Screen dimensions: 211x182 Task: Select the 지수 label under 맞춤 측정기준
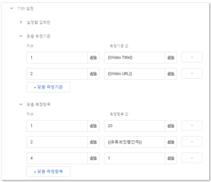(x=30, y=46)
